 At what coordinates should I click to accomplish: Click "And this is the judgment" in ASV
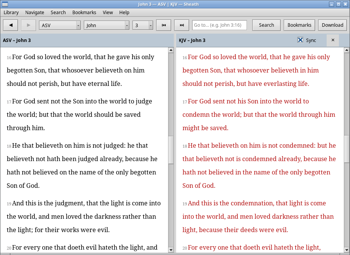click(x=48, y=203)
